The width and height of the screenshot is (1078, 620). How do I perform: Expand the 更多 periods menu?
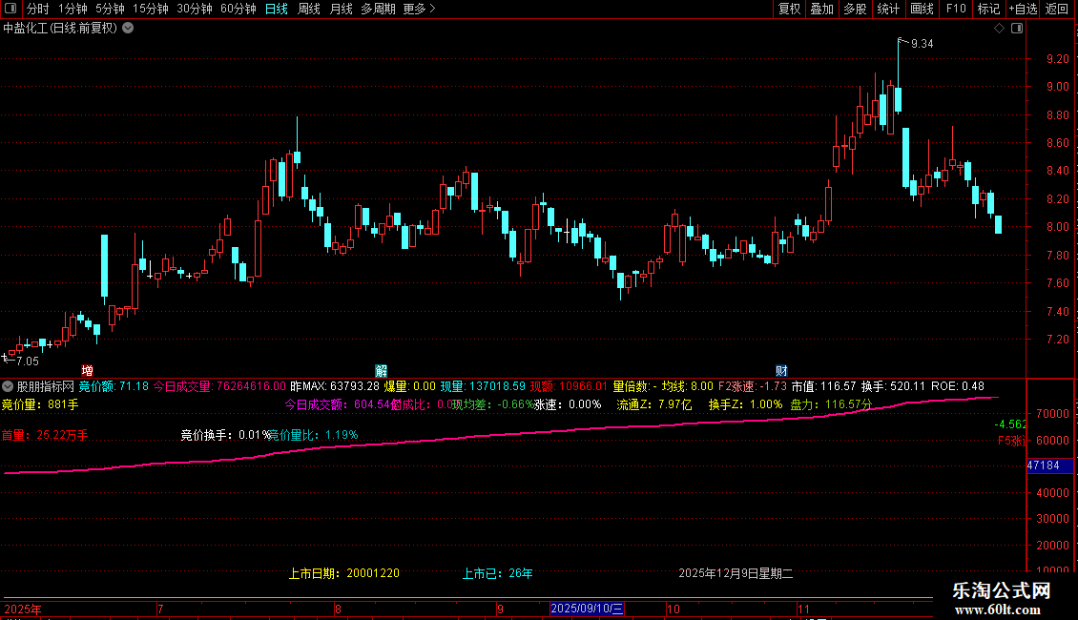(x=419, y=9)
